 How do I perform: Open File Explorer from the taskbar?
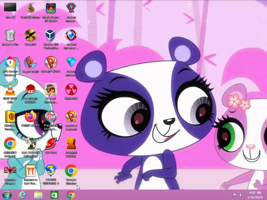38,195
